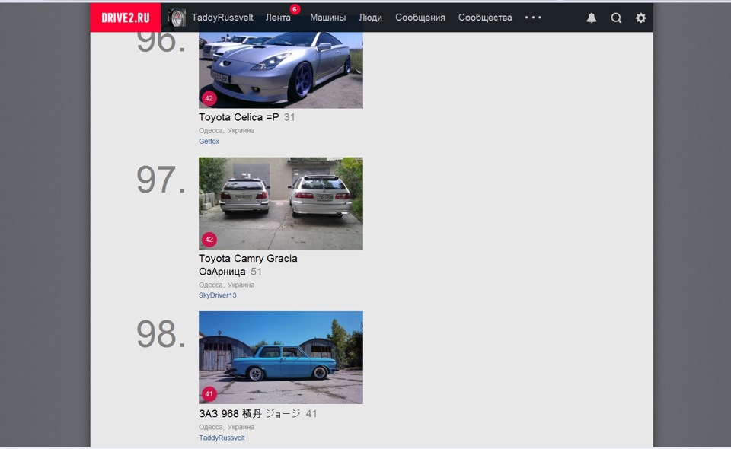731x449 pixels.
Task: Open Toyota Camry Gracia ОзАрница title
Action: (248, 265)
